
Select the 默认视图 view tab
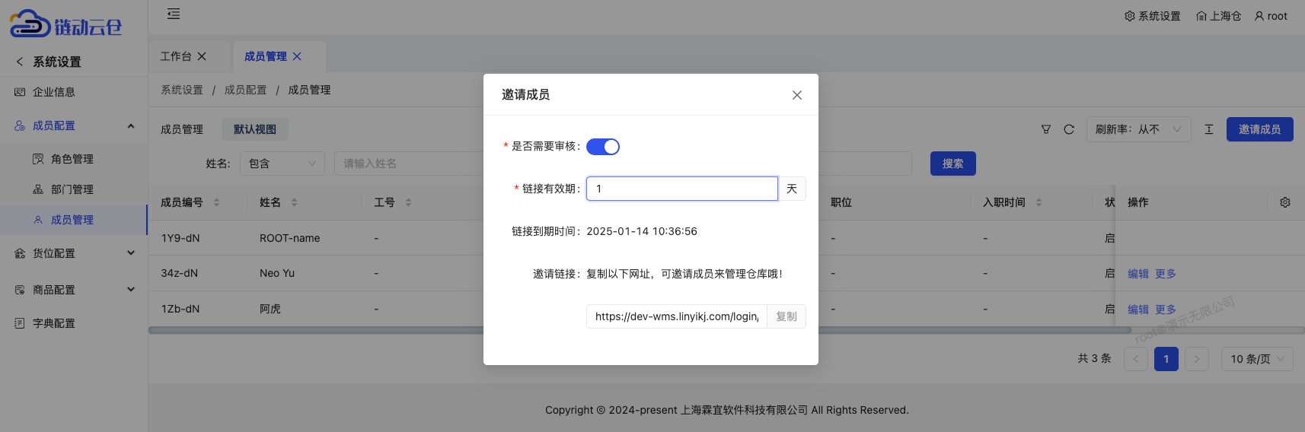pyautogui.click(x=255, y=129)
